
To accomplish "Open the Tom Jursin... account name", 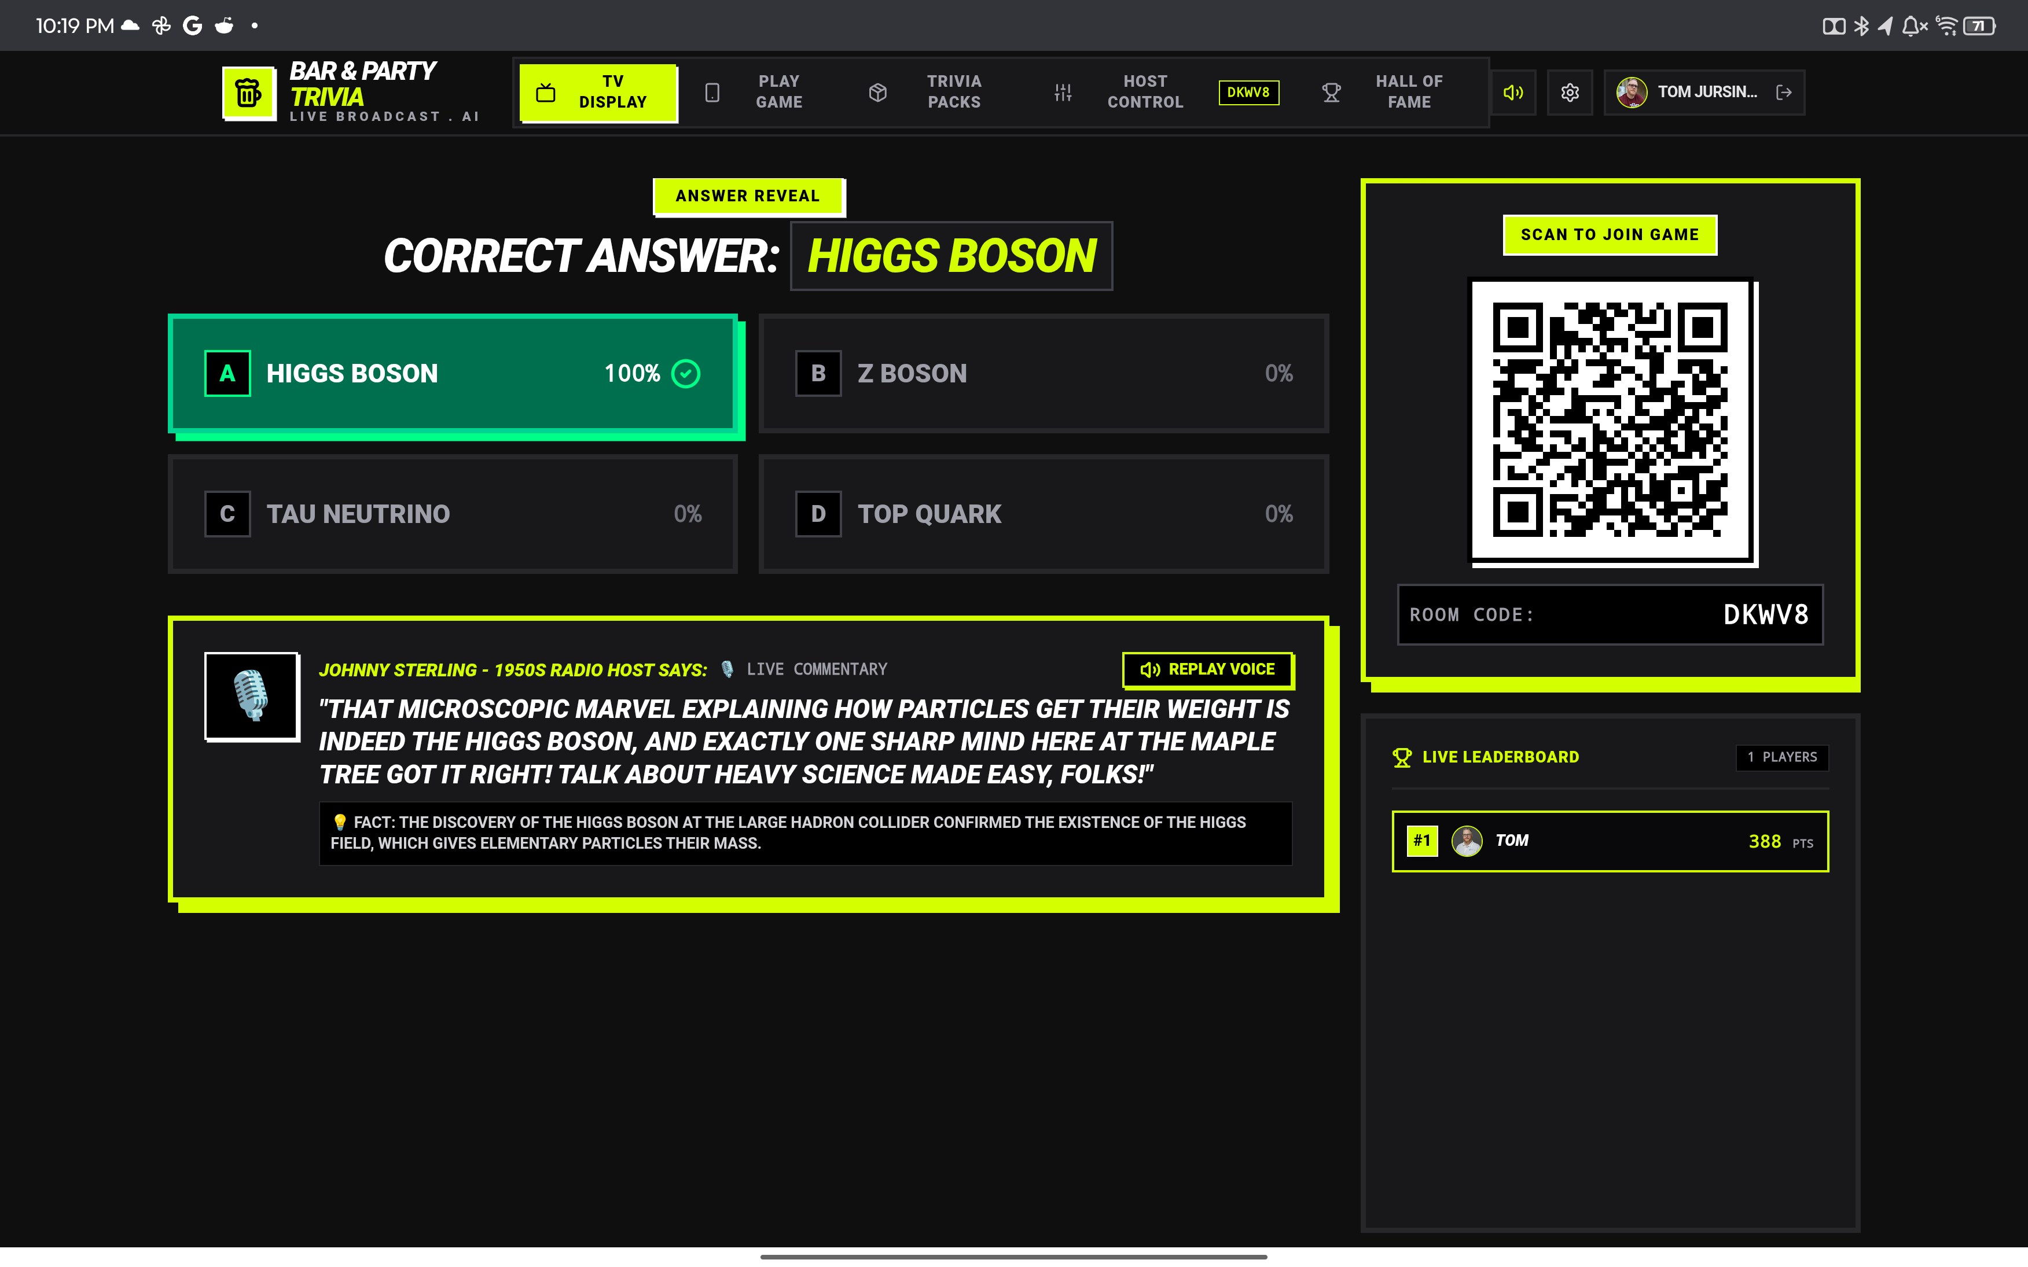I will click(x=1707, y=92).
